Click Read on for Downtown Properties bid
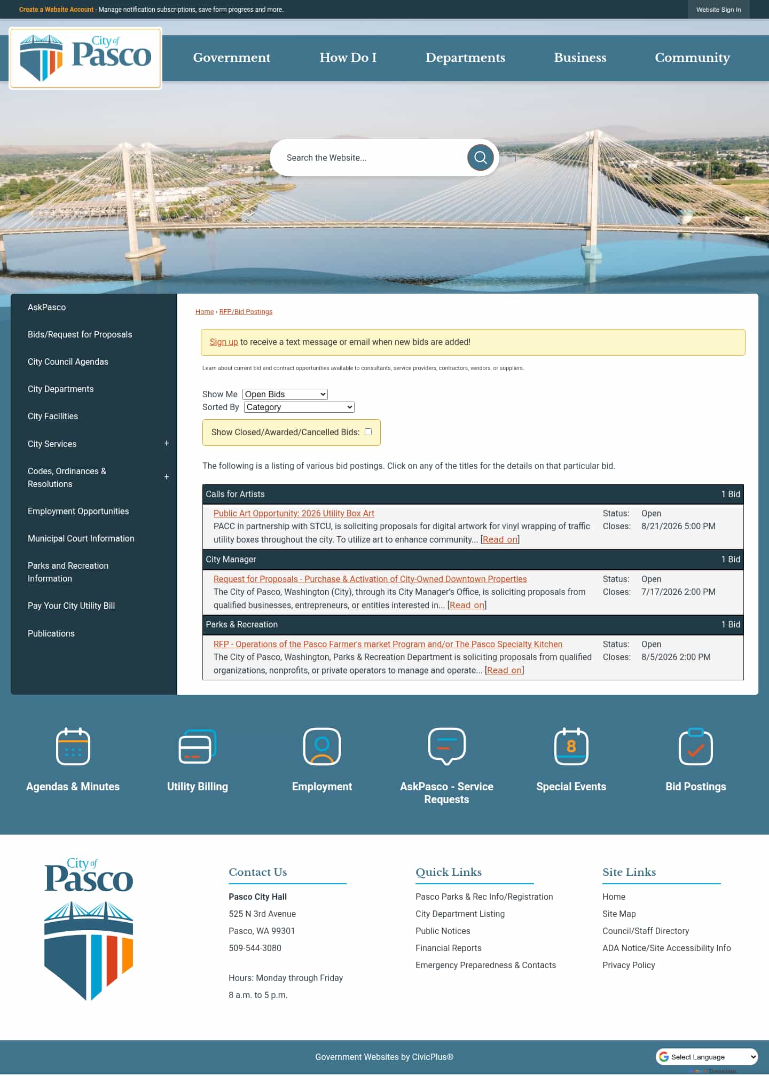This screenshot has height=1076, width=769. coord(467,605)
